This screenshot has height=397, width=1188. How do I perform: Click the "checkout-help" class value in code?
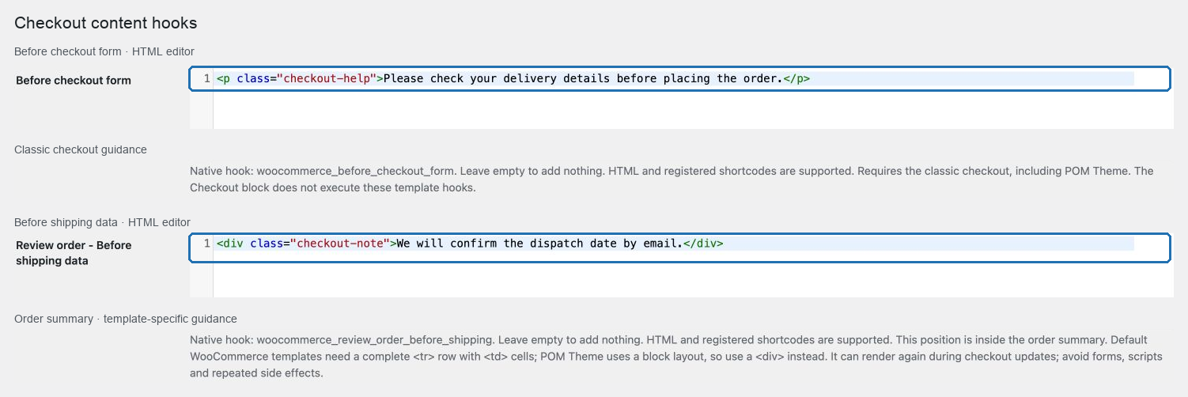(326, 78)
